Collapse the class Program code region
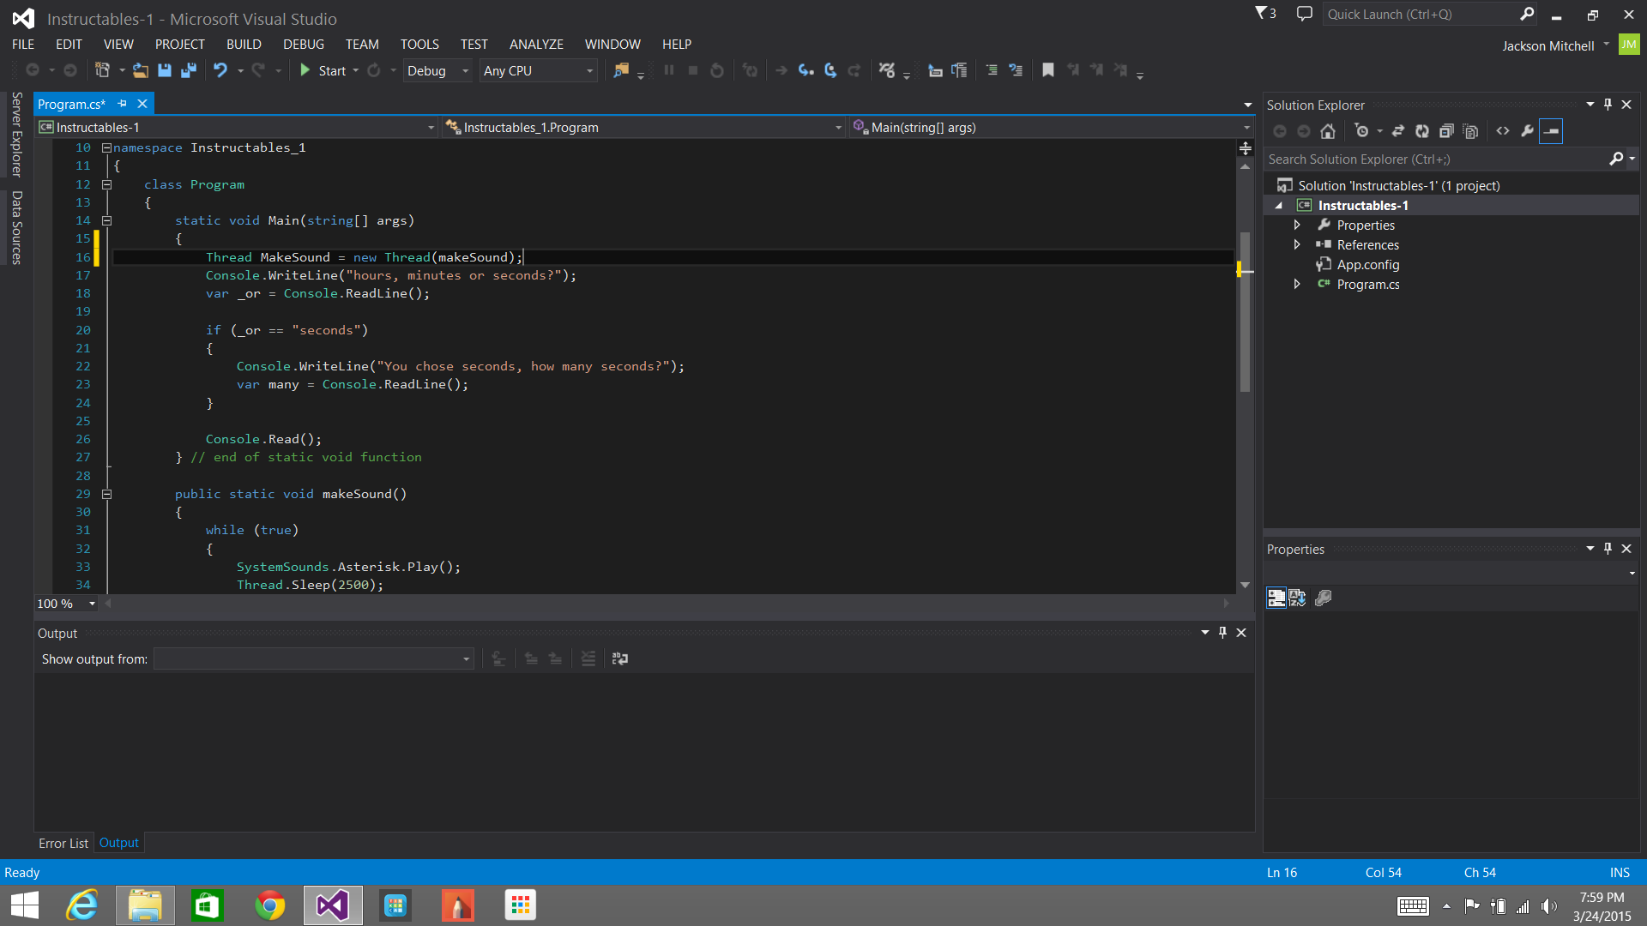Image resolution: width=1647 pixels, height=926 pixels. coord(107,184)
